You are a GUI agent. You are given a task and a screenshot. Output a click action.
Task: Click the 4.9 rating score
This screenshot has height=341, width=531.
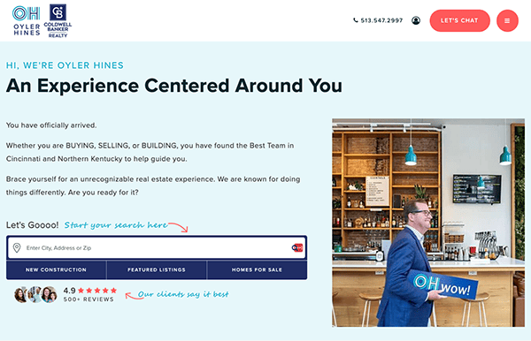tap(69, 291)
